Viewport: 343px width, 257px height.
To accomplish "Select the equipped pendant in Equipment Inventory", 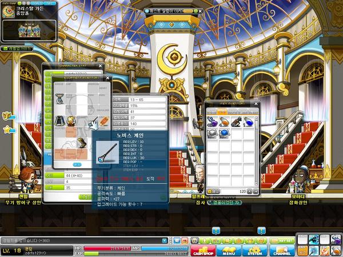I will [59, 99].
